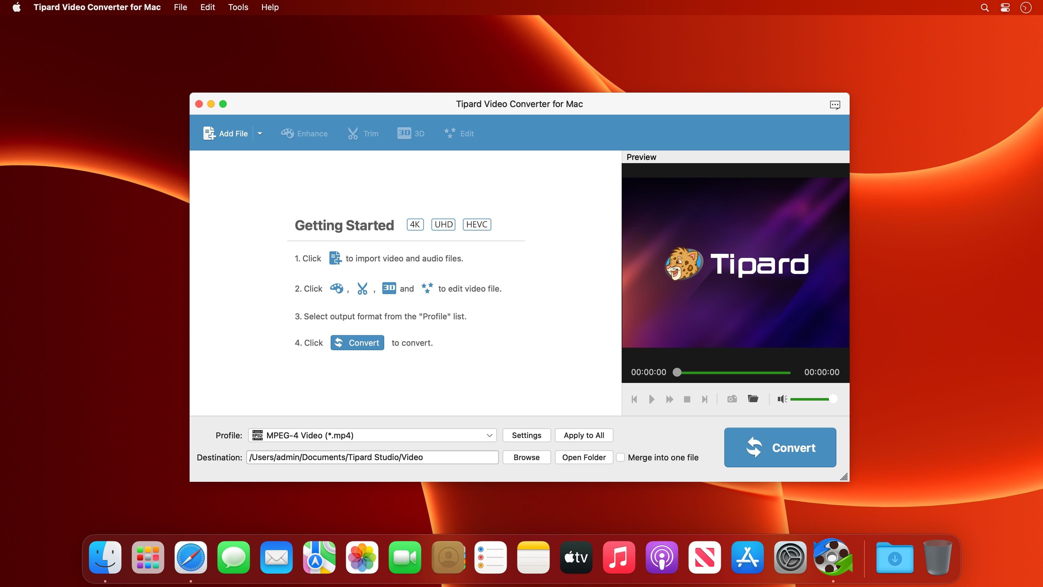1043x587 pixels.
Task: Click the 3D icon in step 2
Action: pos(389,288)
